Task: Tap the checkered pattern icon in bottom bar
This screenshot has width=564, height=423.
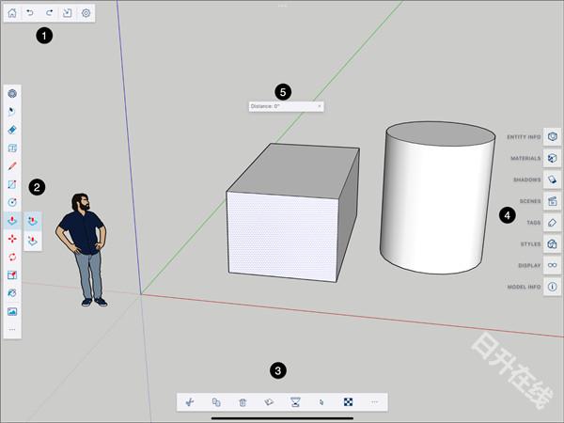Action: click(x=348, y=402)
